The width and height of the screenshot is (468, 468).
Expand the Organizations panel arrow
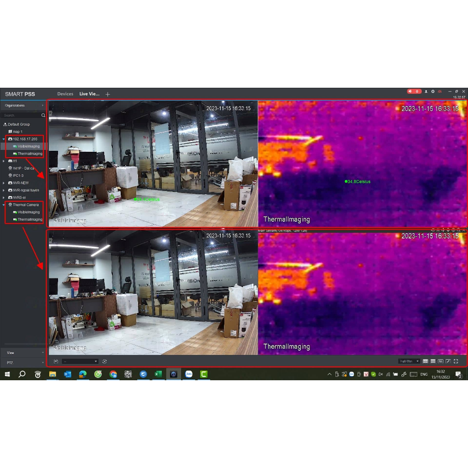click(x=43, y=106)
